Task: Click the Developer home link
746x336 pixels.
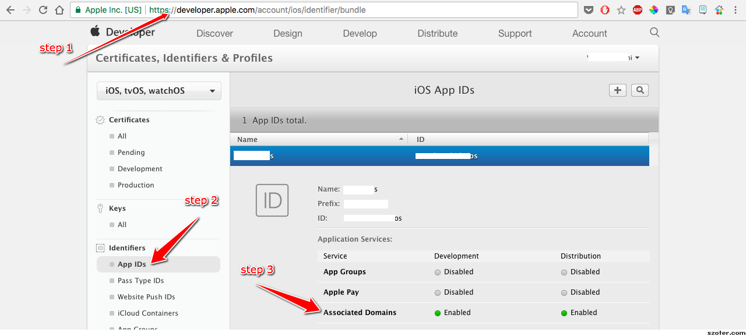Action: pos(131,32)
